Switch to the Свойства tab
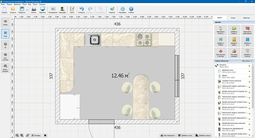The image size is (255, 138). point(246,18)
